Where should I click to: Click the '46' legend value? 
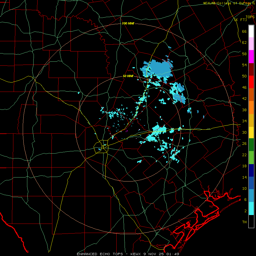pos(244,88)
